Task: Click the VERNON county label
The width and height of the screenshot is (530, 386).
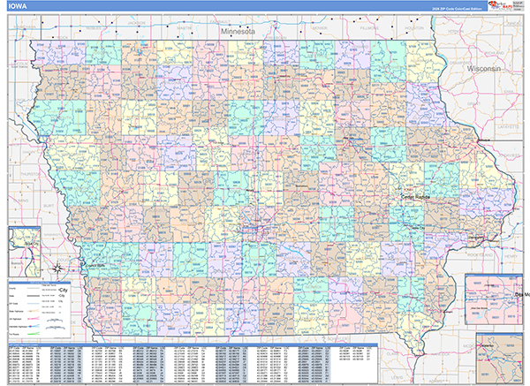Action: pyautogui.click(x=455, y=32)
